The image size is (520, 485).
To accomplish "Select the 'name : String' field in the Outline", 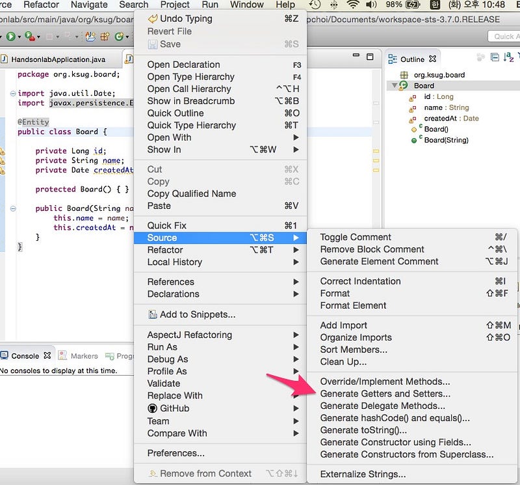I will [447, 107].
